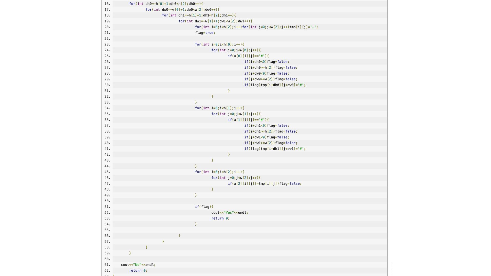Viewport: 491px width, 276px height.
Task: Click the cout "Yes" statement
Action: (x=229, y=213)
